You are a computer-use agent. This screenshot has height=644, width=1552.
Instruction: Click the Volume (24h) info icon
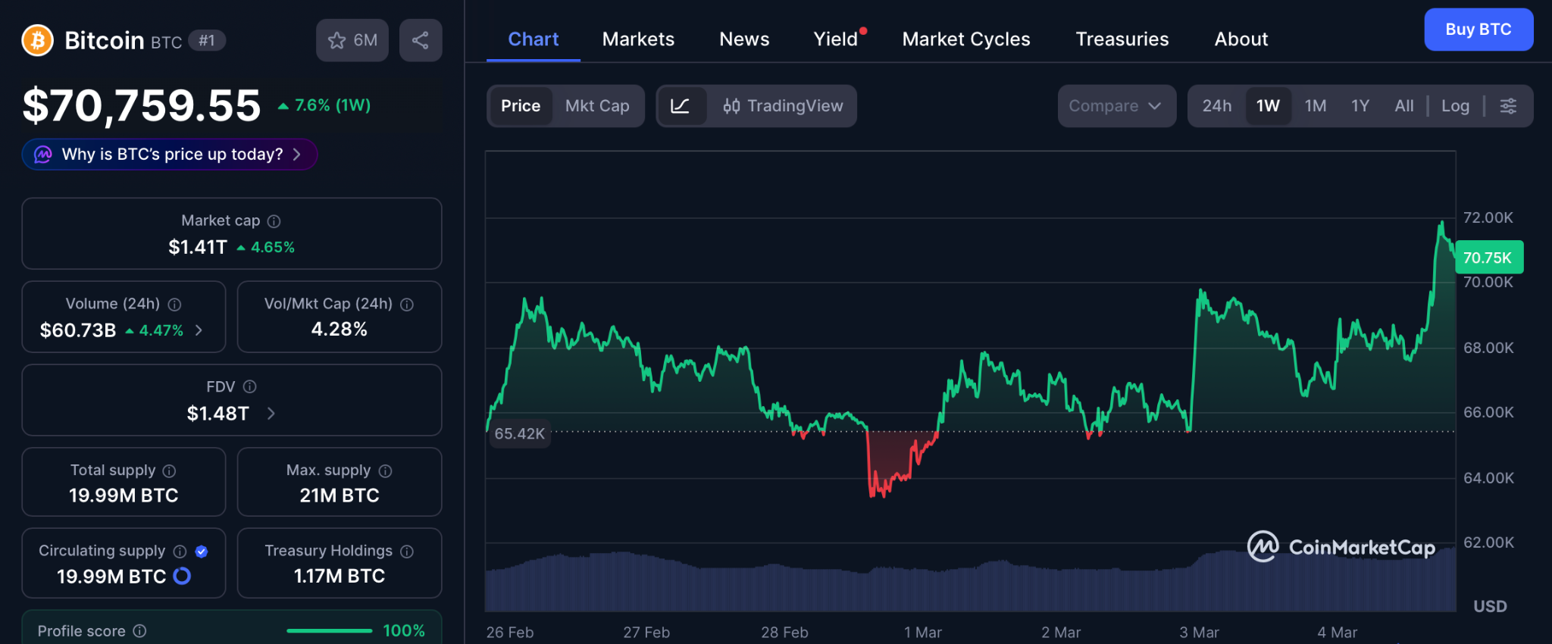tap(174, 305)
